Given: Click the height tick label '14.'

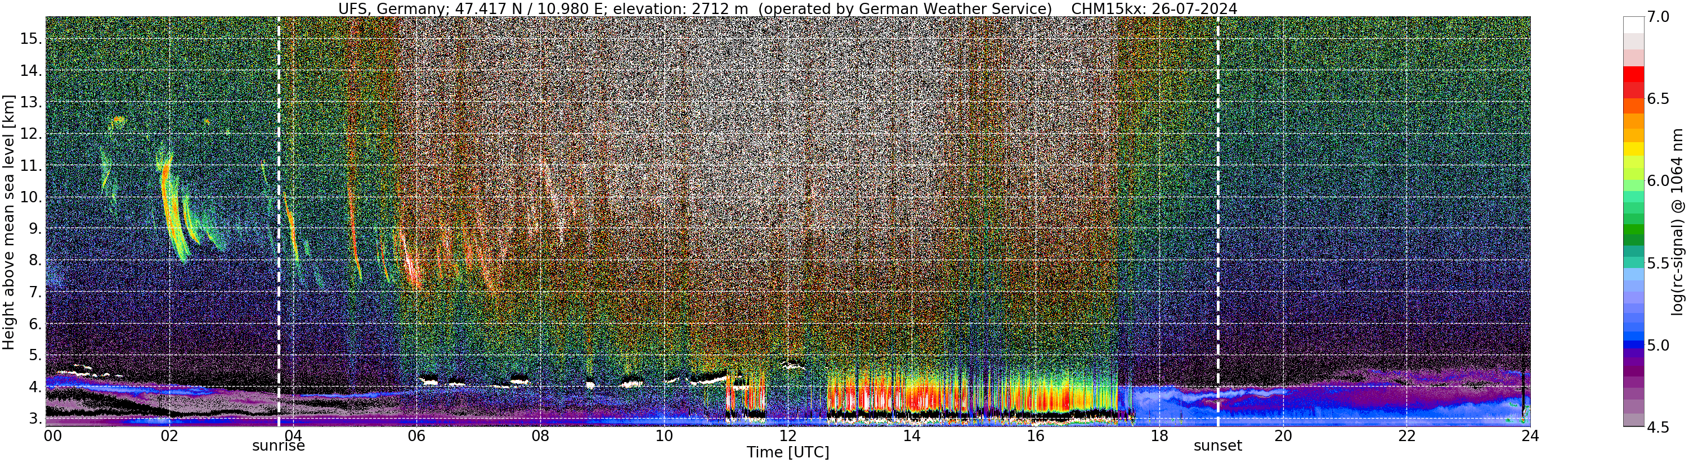Looking at the screenshot, I should pos(31,71).
